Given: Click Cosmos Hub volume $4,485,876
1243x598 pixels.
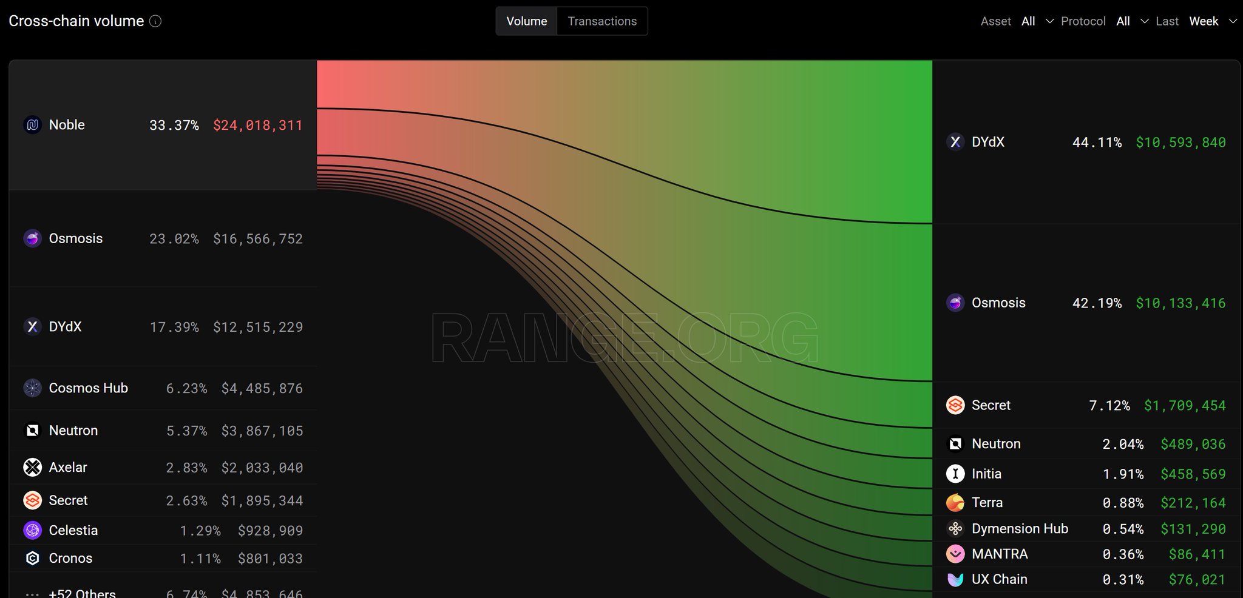Looking at the screenshot, I should pos(262,389).
